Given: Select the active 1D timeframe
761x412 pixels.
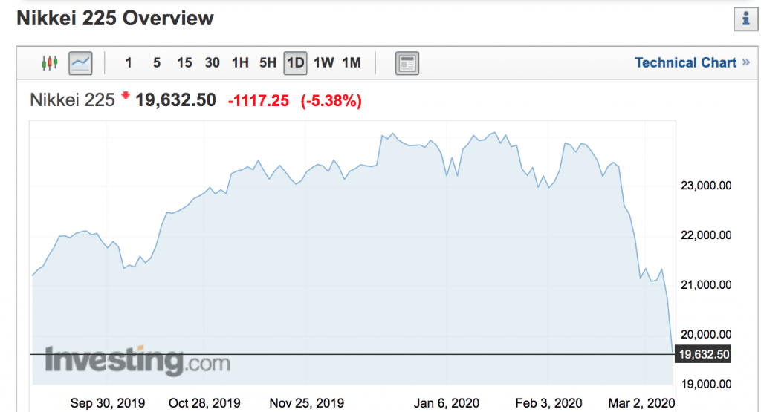Looking at the screenshot, I should pos(296,63).
